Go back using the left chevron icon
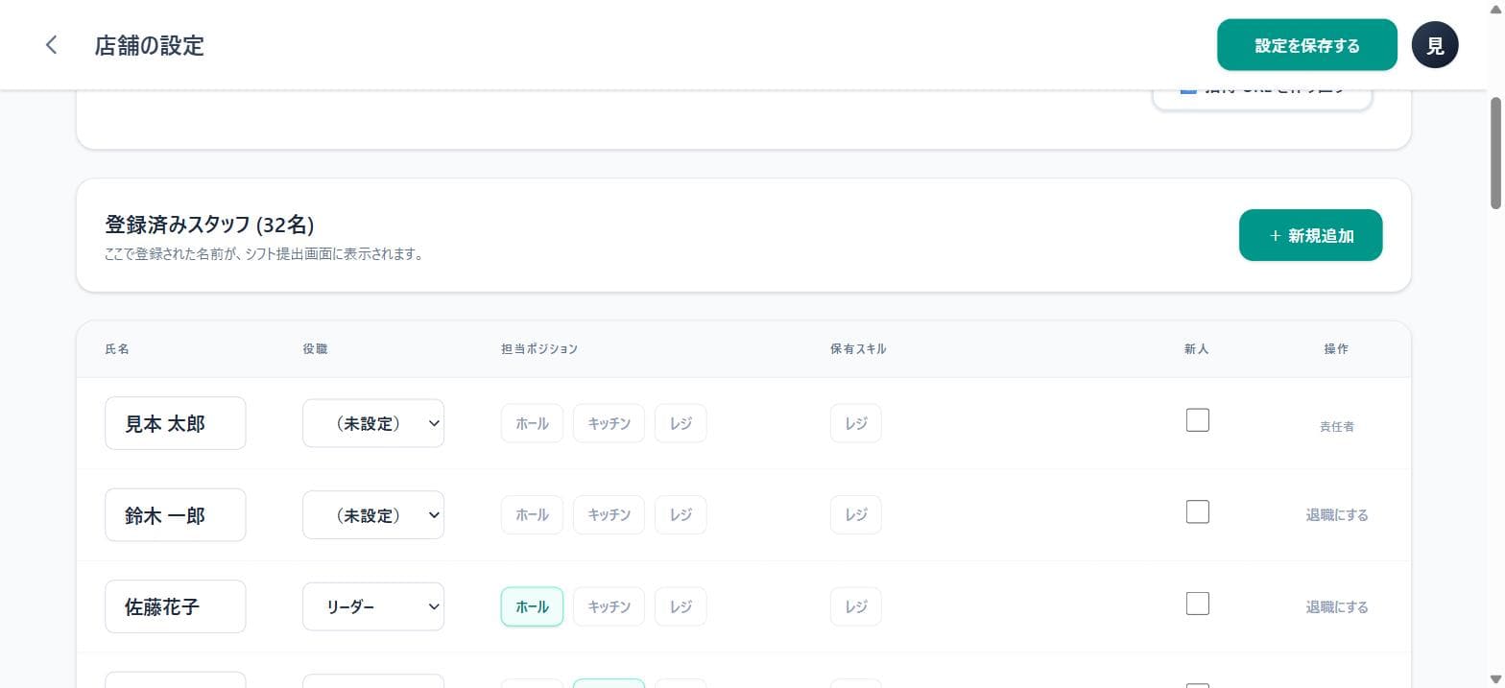 click(x=52, y=45)
